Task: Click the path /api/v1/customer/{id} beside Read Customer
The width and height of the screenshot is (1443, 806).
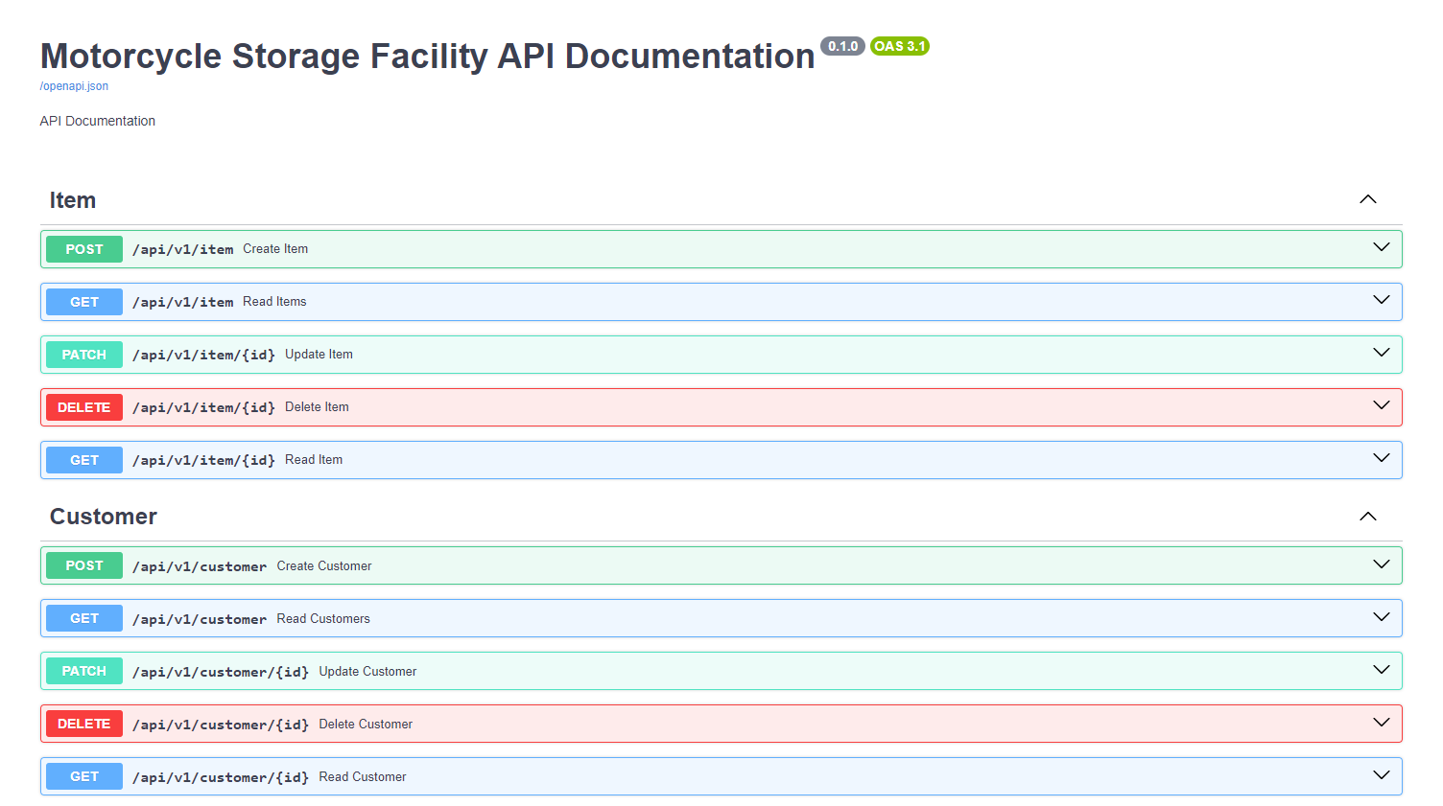Action: [221, 777]
